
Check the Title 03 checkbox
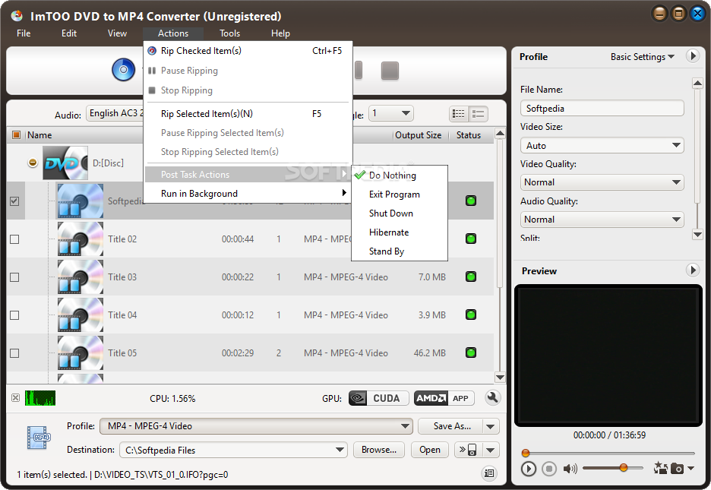click(x=14, y=277)
